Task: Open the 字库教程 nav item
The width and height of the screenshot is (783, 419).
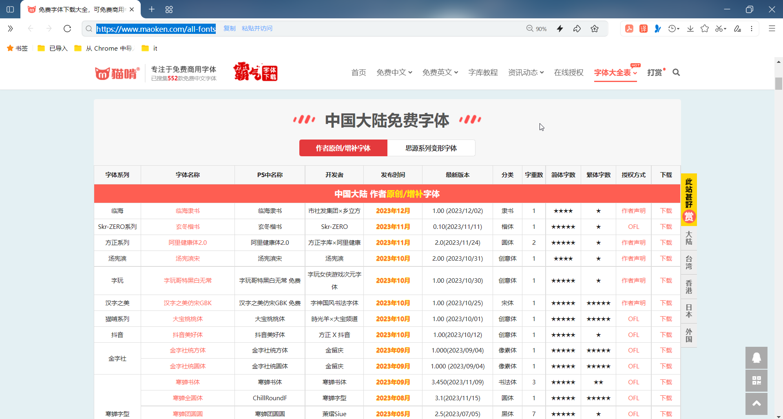Action: (483, 72)
